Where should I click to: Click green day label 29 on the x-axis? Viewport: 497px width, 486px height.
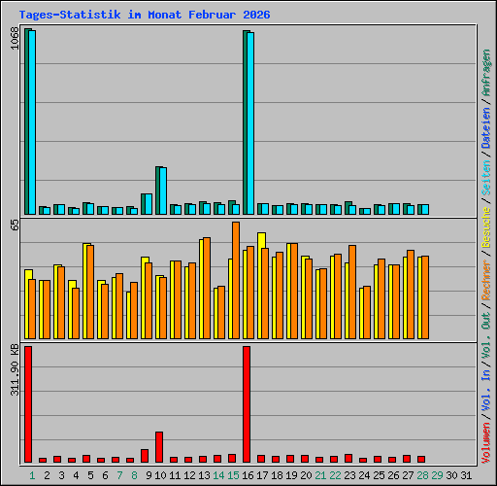437,475
